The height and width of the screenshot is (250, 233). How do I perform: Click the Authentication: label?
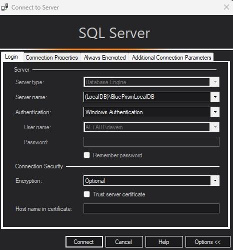pyautogui.click(x=33, y=112)
